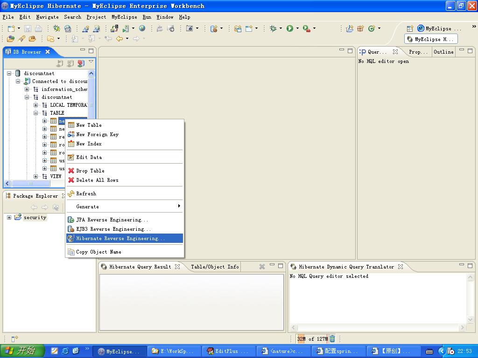Select the Print icon in the toolbar

pos(38,28)
